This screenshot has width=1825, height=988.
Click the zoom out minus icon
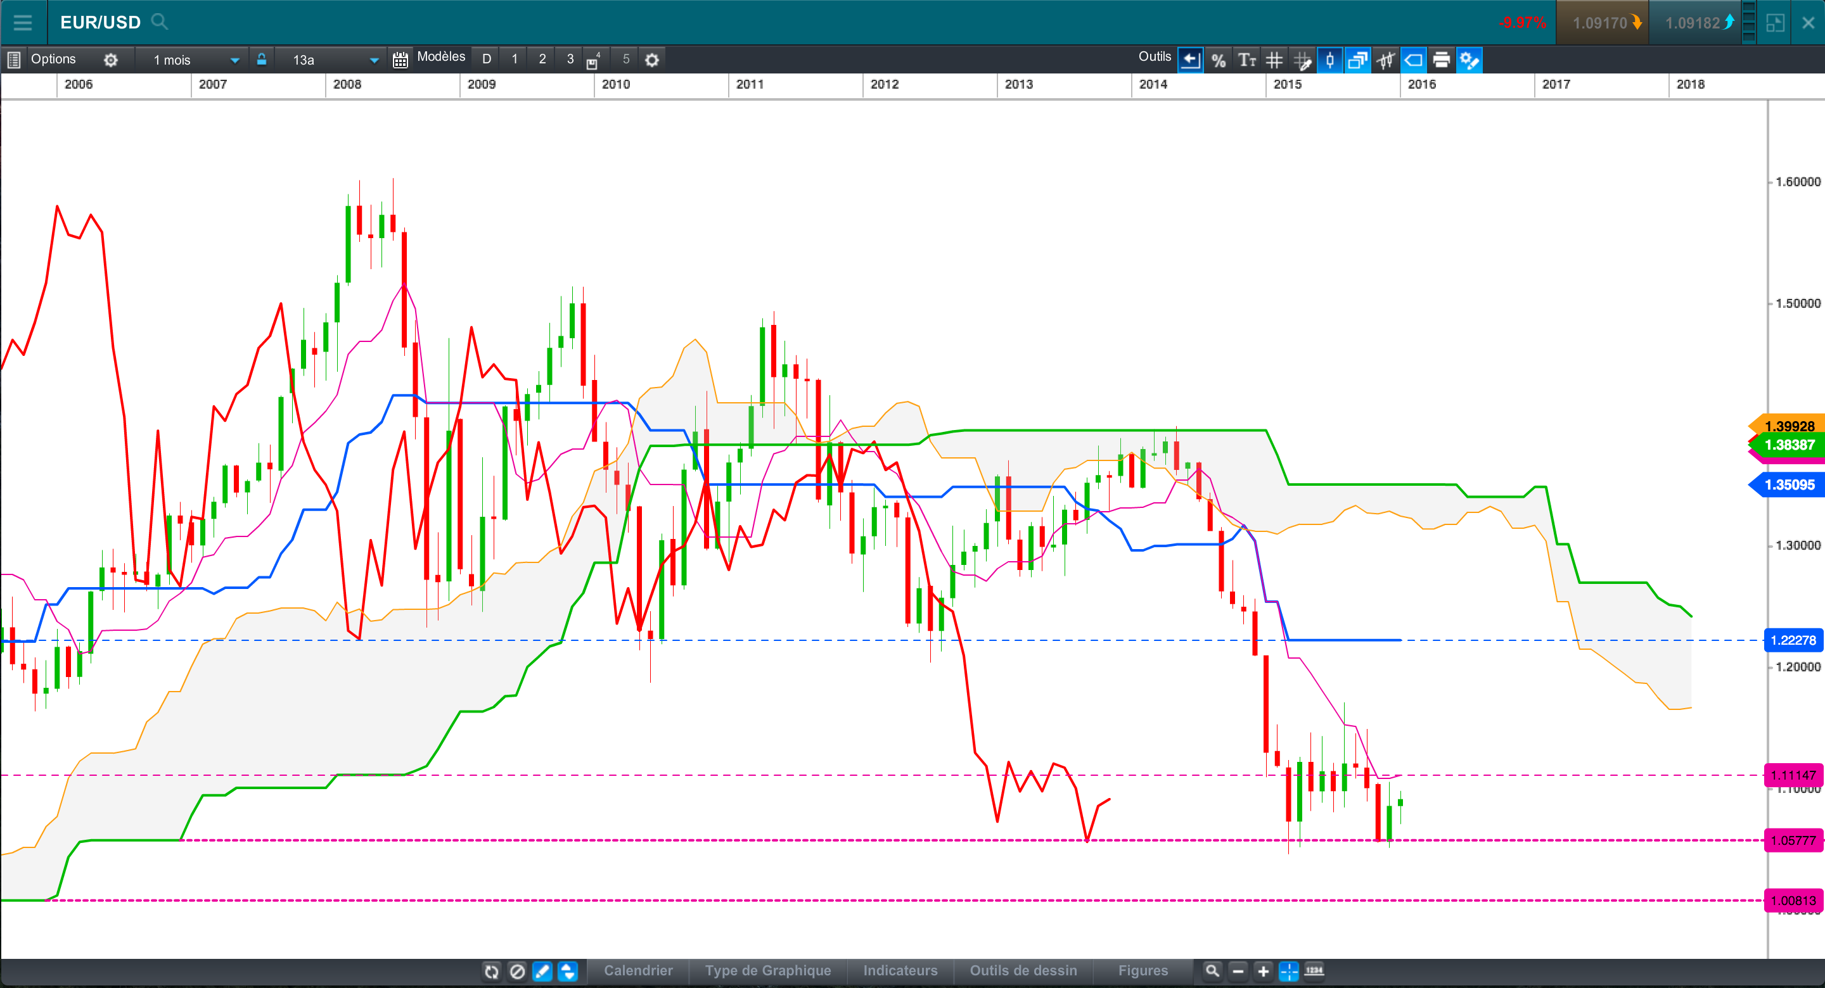(x=1238, y=971)
